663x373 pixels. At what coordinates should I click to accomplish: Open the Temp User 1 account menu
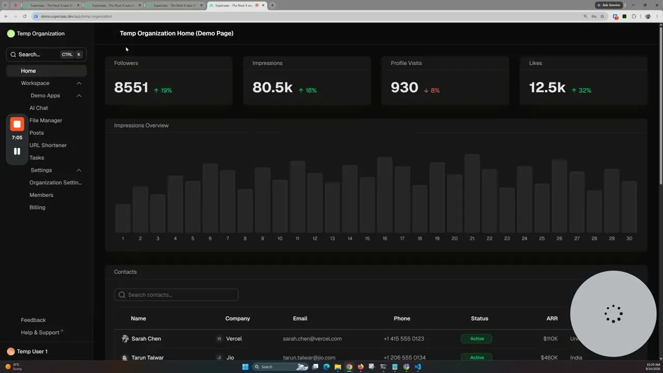(27, 352)
